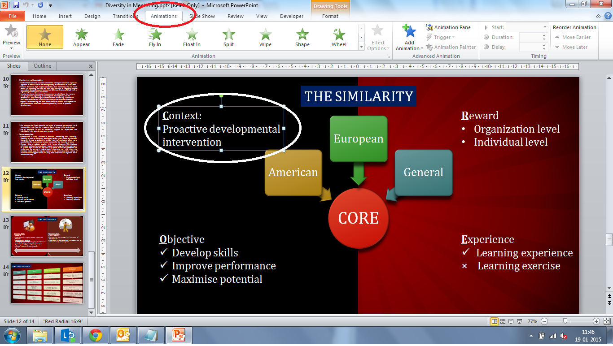Click the Duration field
613x346 pixels.
pyautogui.click(x=533, y=37)
